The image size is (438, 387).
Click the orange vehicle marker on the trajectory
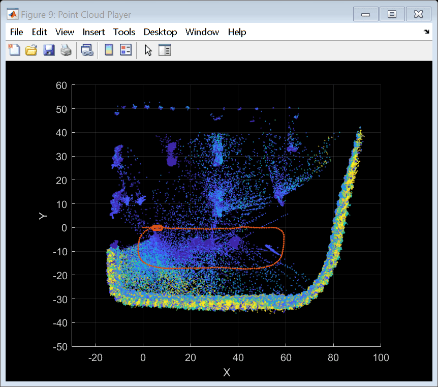point(157,227)
